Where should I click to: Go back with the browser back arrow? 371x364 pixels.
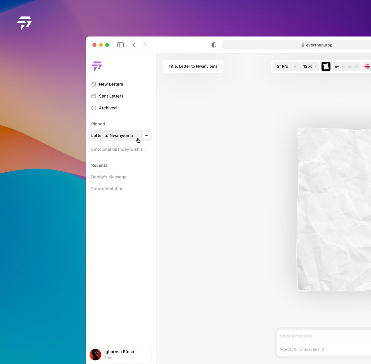[x=134, y=45]
